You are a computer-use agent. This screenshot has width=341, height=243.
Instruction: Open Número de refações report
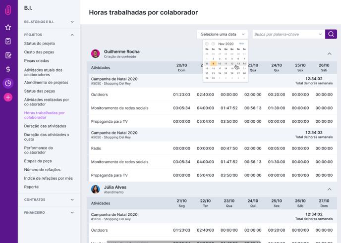point(43,170)
